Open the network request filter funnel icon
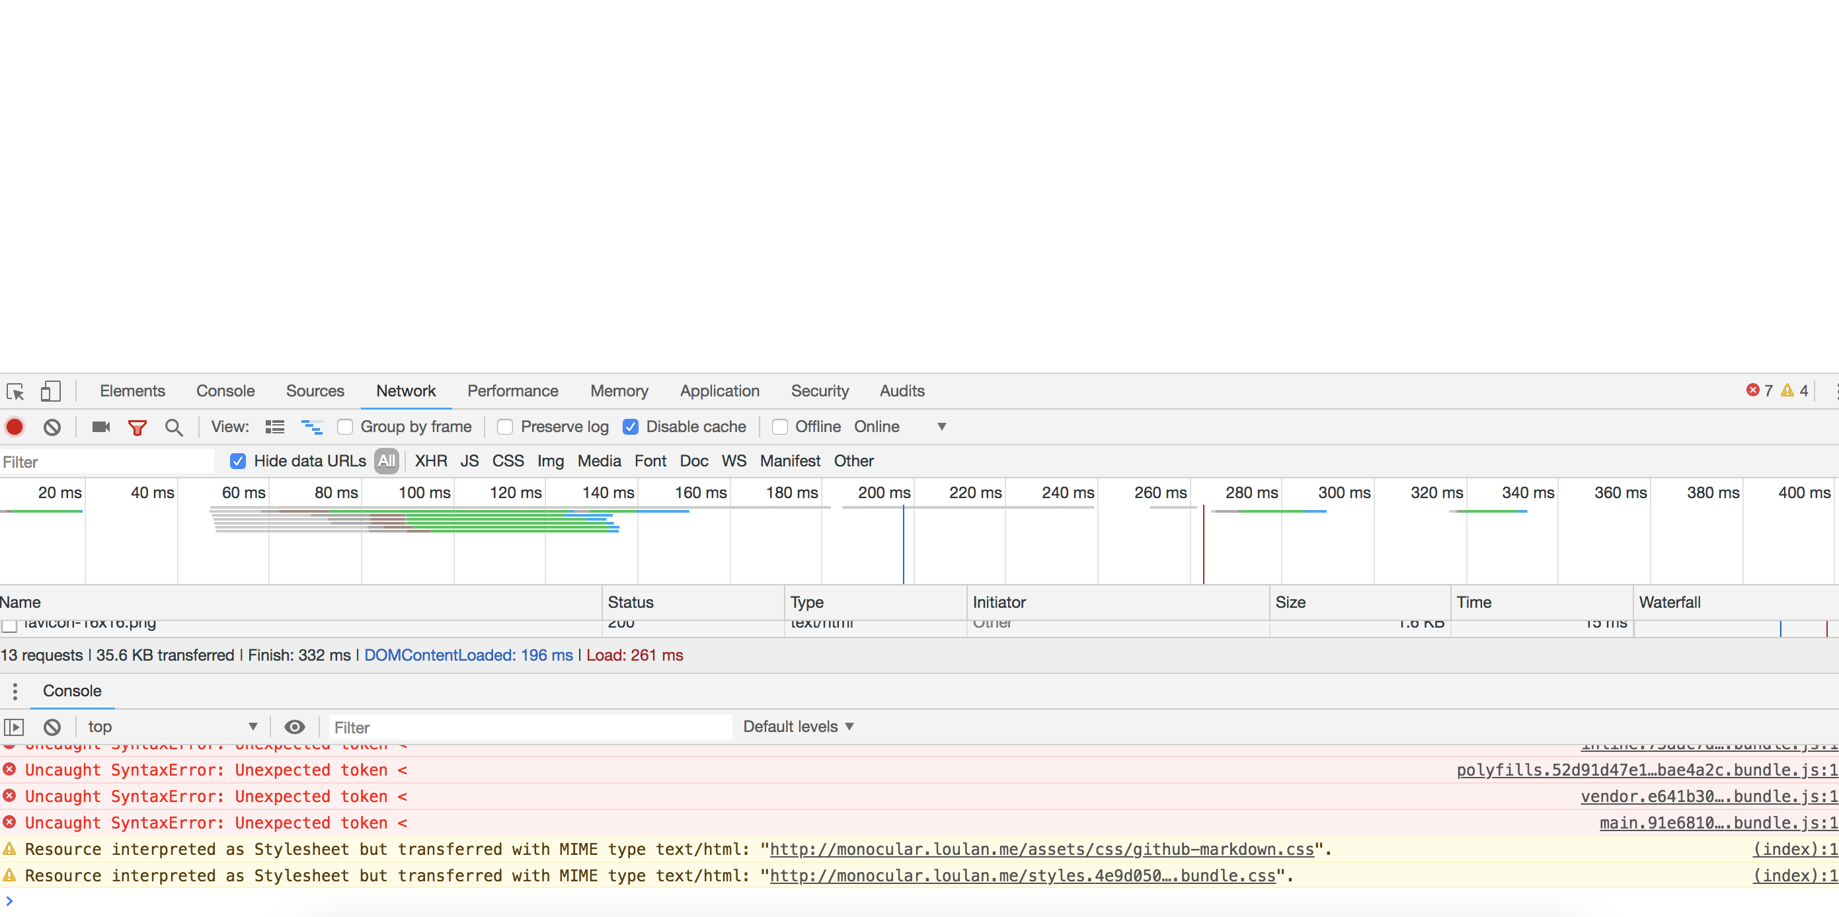The height and width of the screenshot is (917, 1839). tap(137, 426)
